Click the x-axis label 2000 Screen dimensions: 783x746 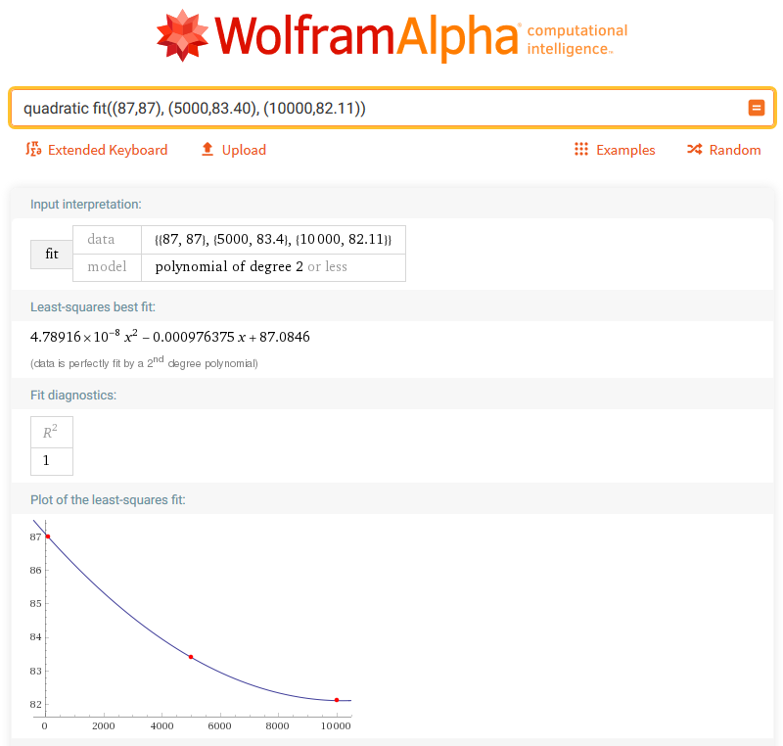point(104,725)
